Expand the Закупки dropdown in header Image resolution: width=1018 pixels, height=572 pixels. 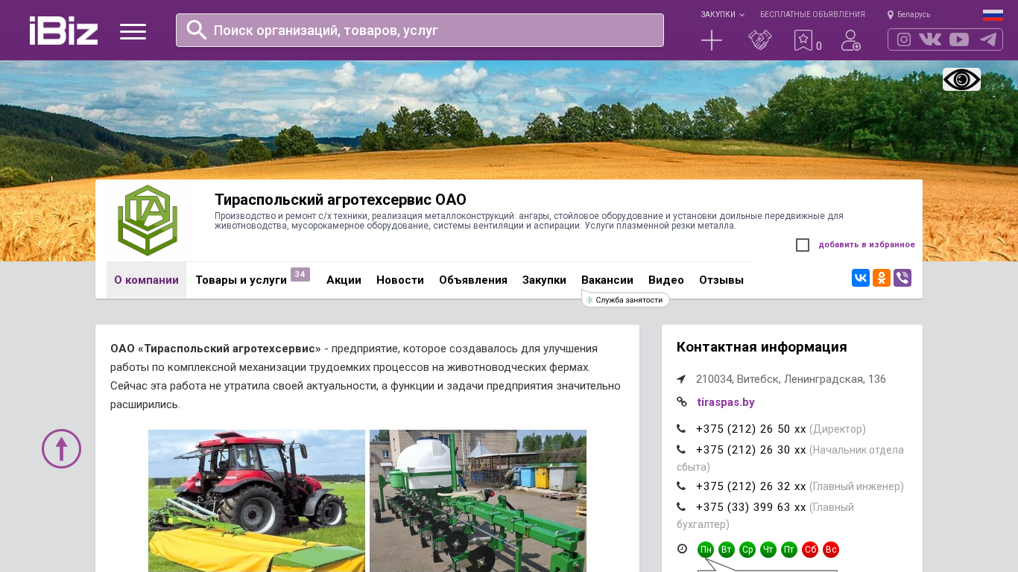722,15
